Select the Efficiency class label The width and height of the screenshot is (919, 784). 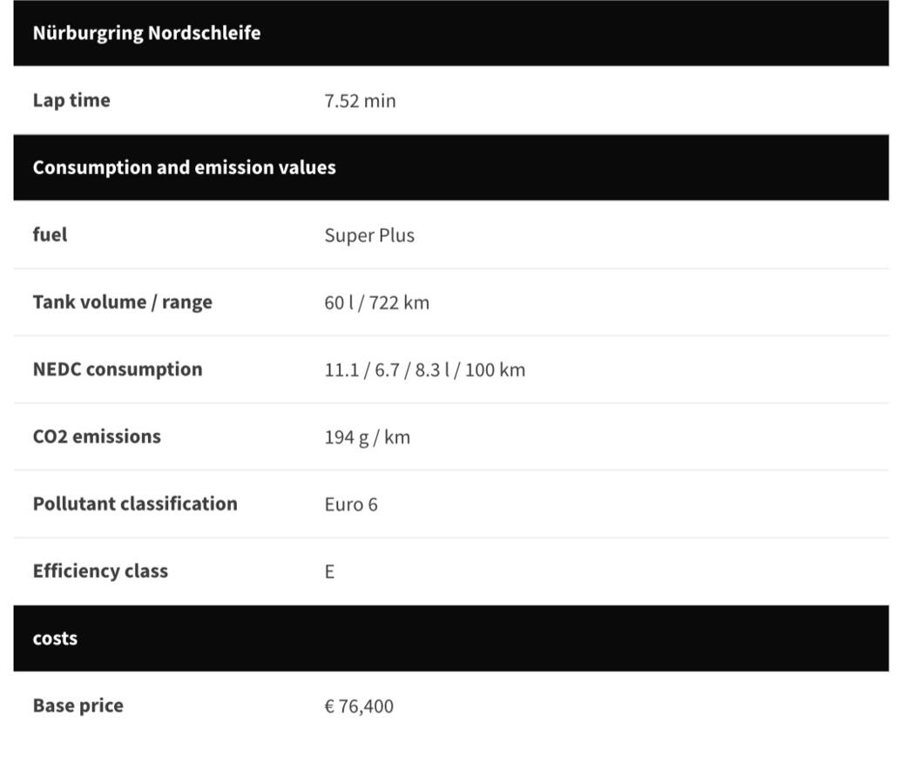(x=100, y=571)
